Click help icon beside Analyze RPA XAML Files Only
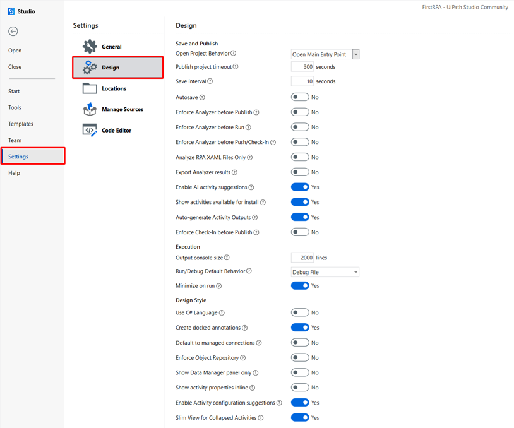514x428 pixels. click(250, 157)
